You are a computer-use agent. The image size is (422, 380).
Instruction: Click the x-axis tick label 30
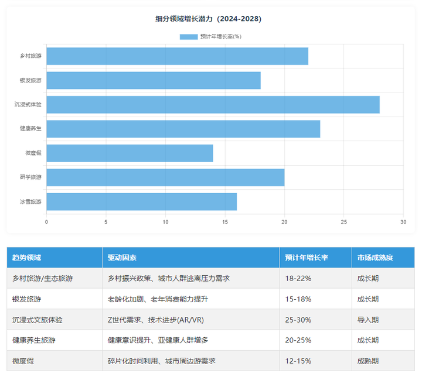pyautogui.click(x=403, y=222)
